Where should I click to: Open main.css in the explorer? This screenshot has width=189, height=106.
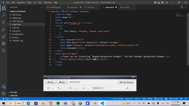pyautogui.click(x=16, y=28)
